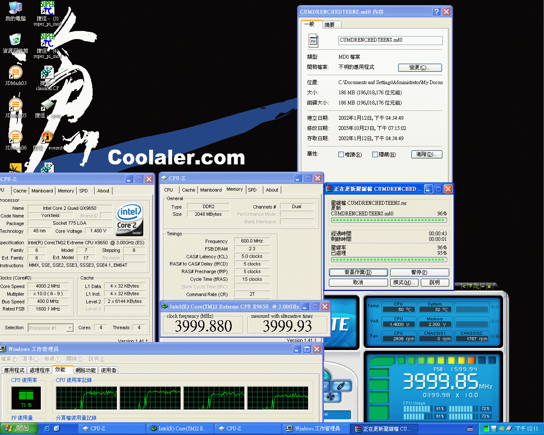Open the 使用者 tab in Task Manager

coord(109,370)
